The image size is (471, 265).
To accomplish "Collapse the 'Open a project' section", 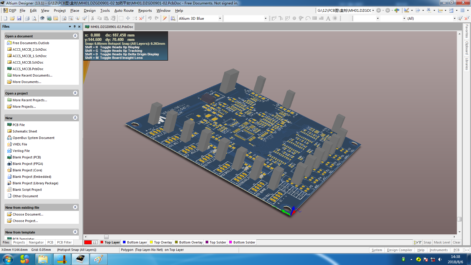I will tap(75, 93).
